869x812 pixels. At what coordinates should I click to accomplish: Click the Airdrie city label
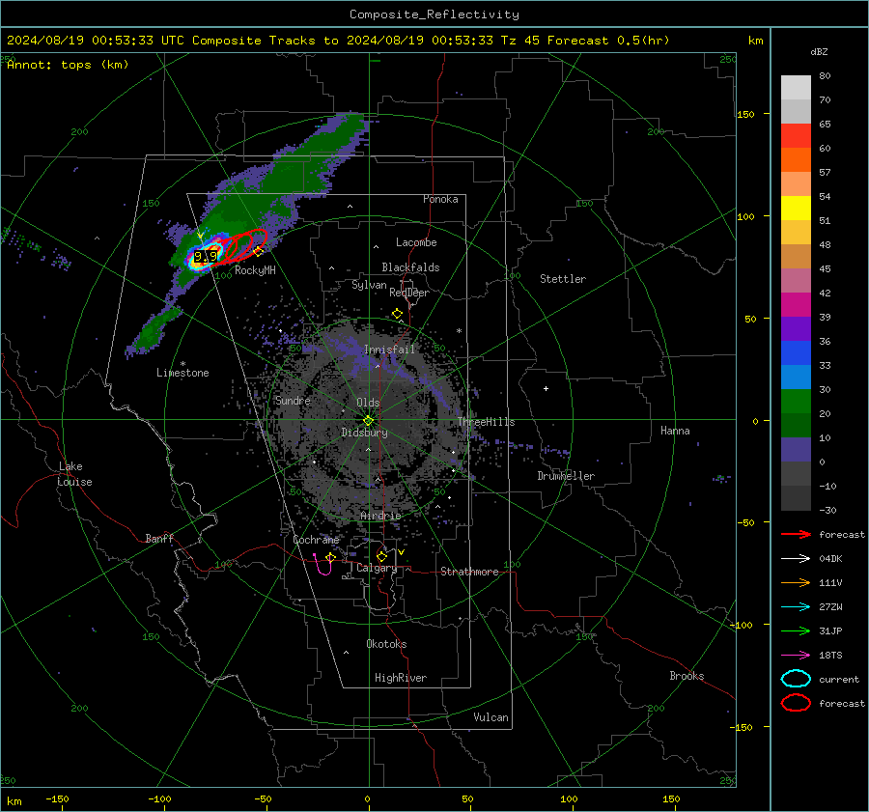[380, 516]
